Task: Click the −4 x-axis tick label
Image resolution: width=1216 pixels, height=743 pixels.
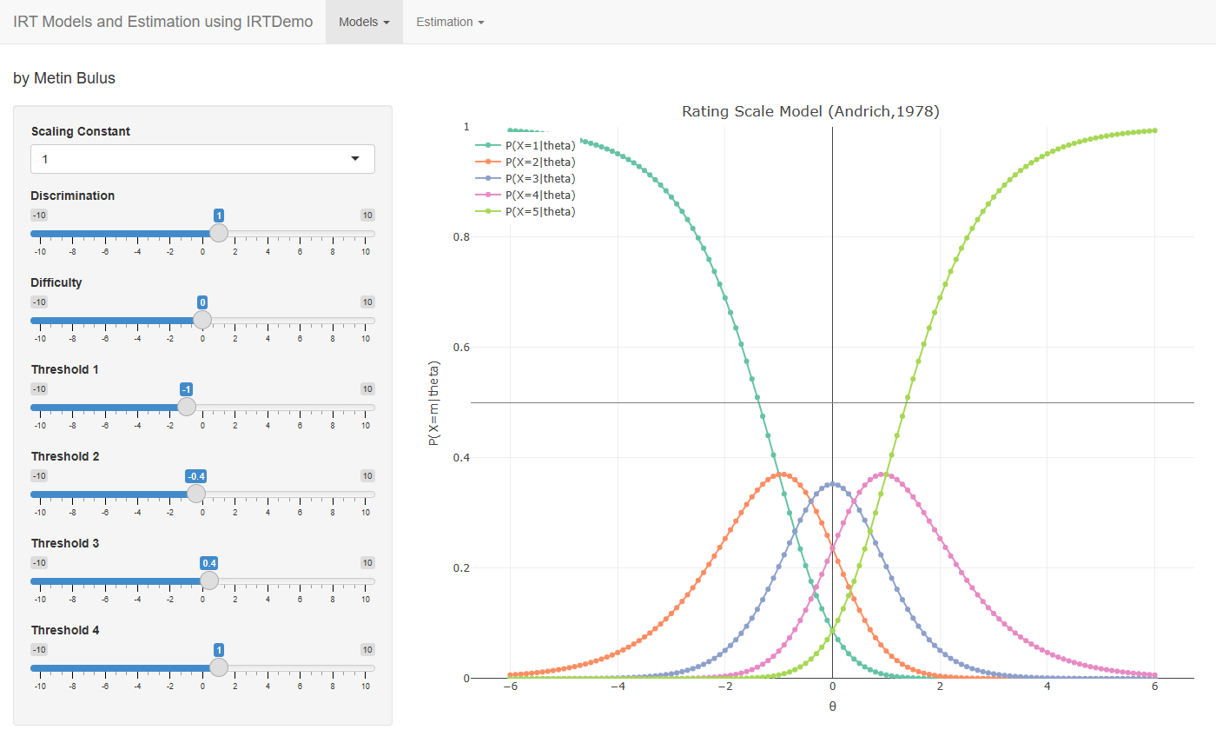Action: (x=618, y=686)
